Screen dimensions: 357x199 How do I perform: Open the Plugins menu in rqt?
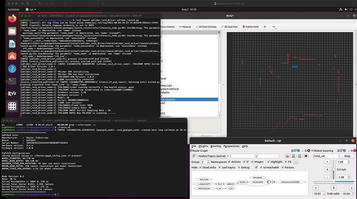[203, 146]
